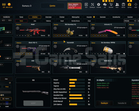Click the duration icon next to 24 Saat

pos(86,54)
